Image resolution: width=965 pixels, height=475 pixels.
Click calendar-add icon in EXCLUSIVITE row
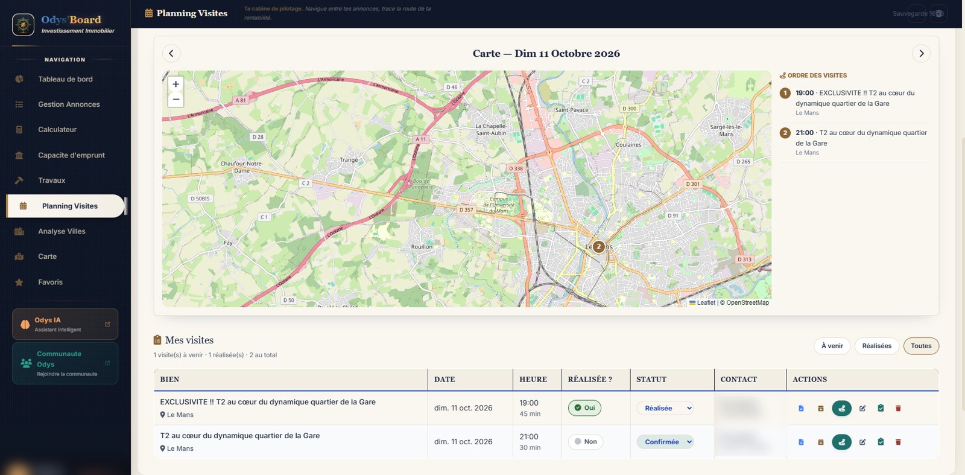(820, 409)
